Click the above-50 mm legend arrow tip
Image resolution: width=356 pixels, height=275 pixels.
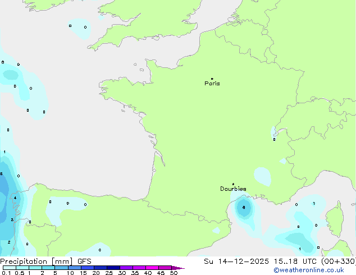click(178, 268)
